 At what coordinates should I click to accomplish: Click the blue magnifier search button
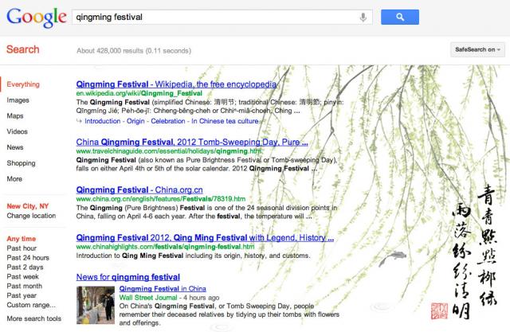pyautogui.click(x=400, y=17)
